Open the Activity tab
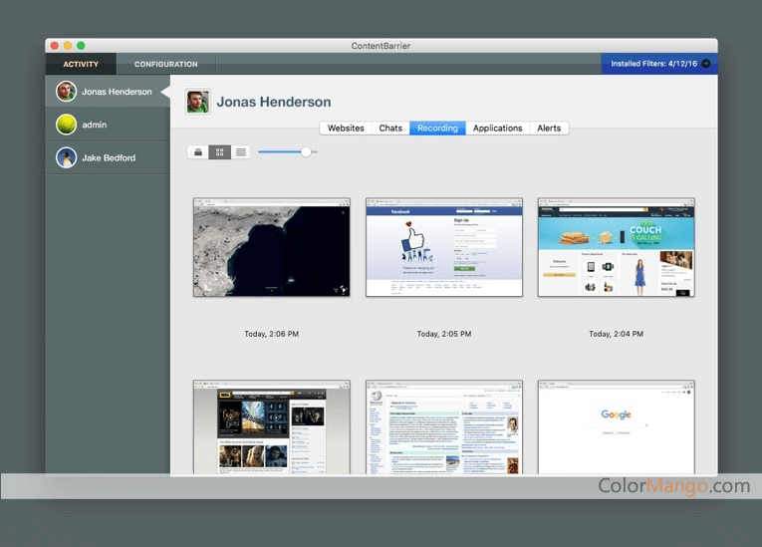The height and width of the screenshot is (547, 762). click(x=81, y=64)
